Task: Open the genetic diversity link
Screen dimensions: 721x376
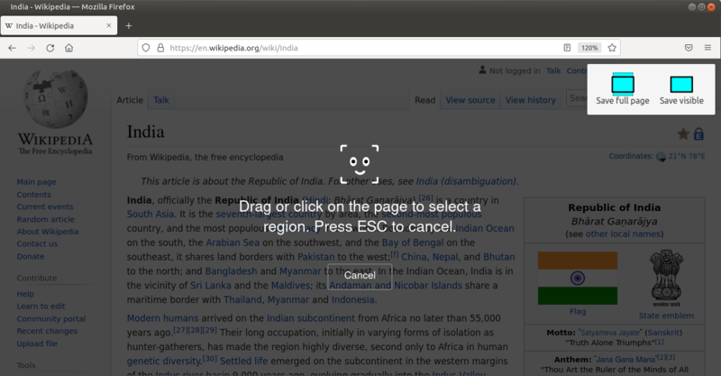Action: 164,361
